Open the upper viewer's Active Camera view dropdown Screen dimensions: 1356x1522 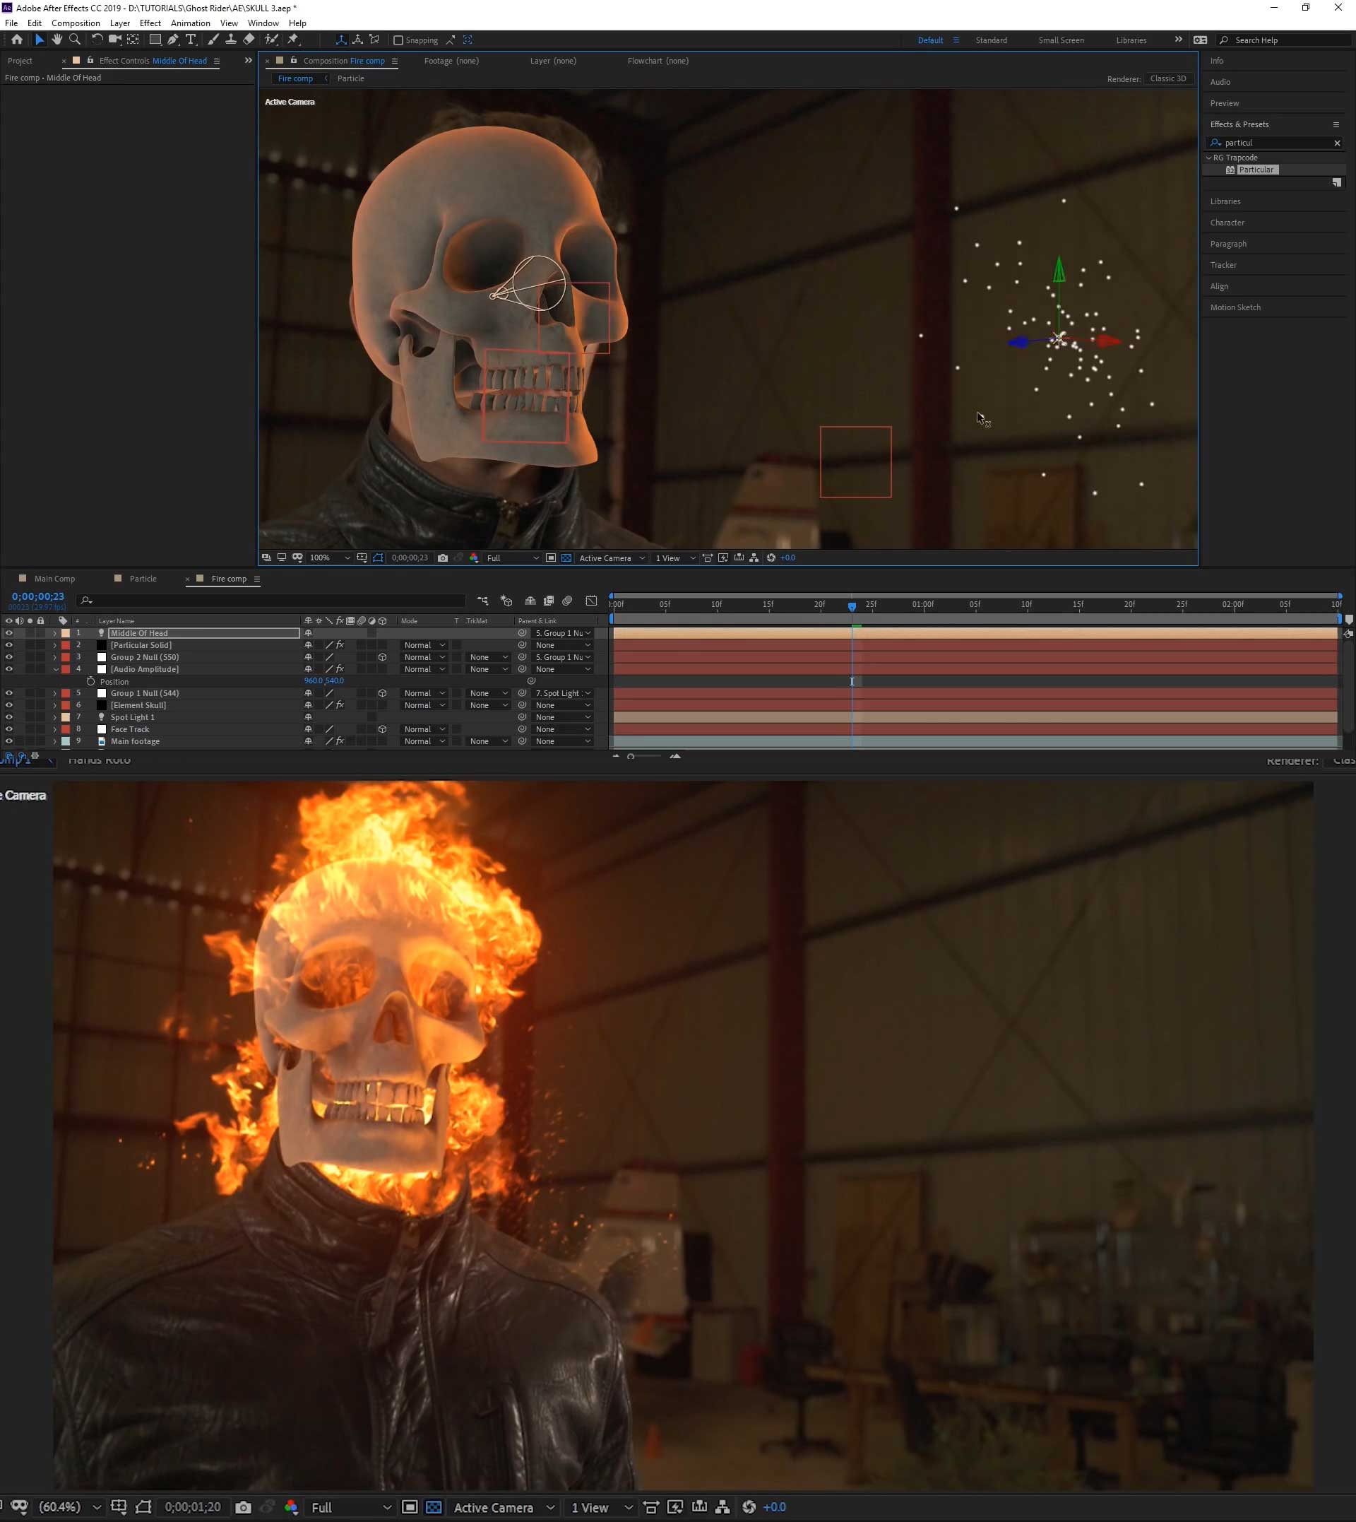pos(612,558)
